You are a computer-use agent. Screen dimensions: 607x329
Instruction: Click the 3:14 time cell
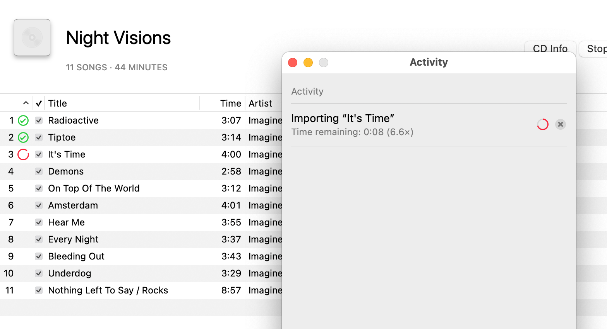231,137
